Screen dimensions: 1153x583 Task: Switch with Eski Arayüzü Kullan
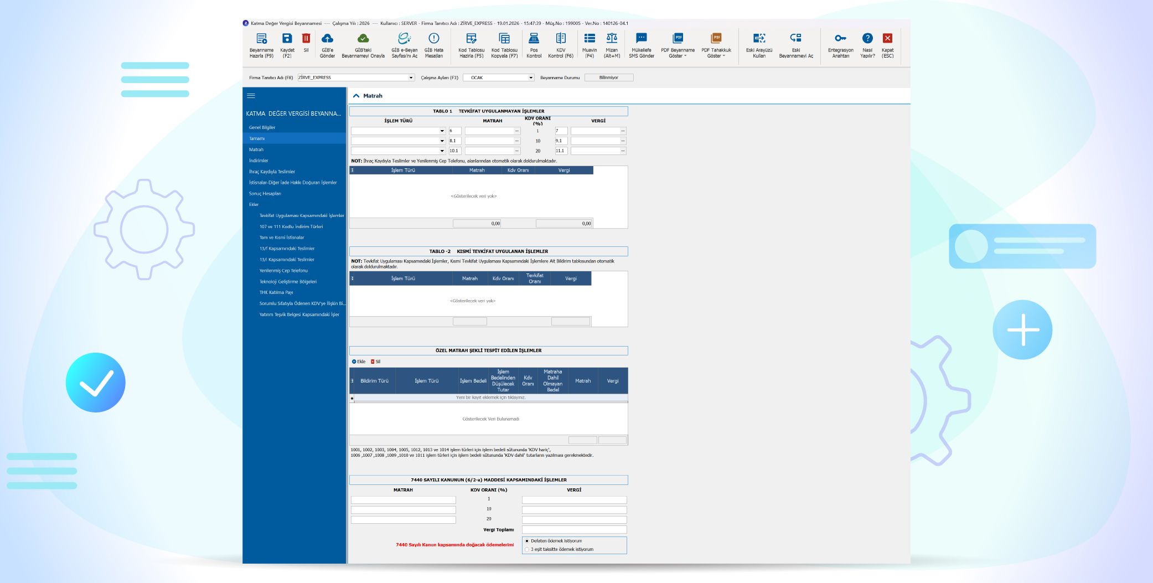pos(759,38)
